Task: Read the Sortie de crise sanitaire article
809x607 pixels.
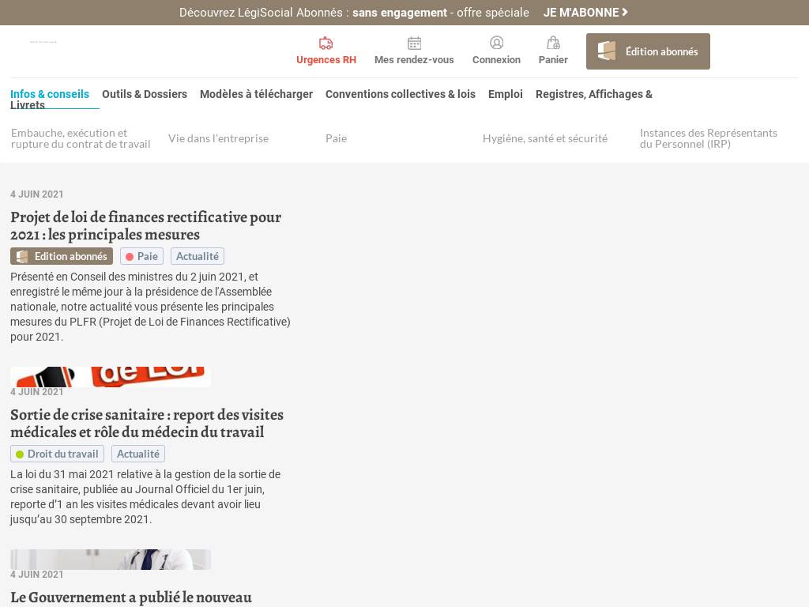Action: pos(146,424)
